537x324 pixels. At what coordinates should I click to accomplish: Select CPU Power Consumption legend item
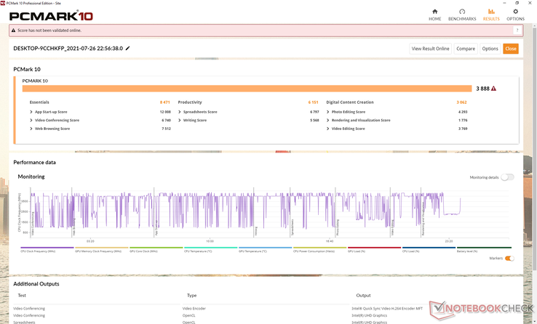319,249
